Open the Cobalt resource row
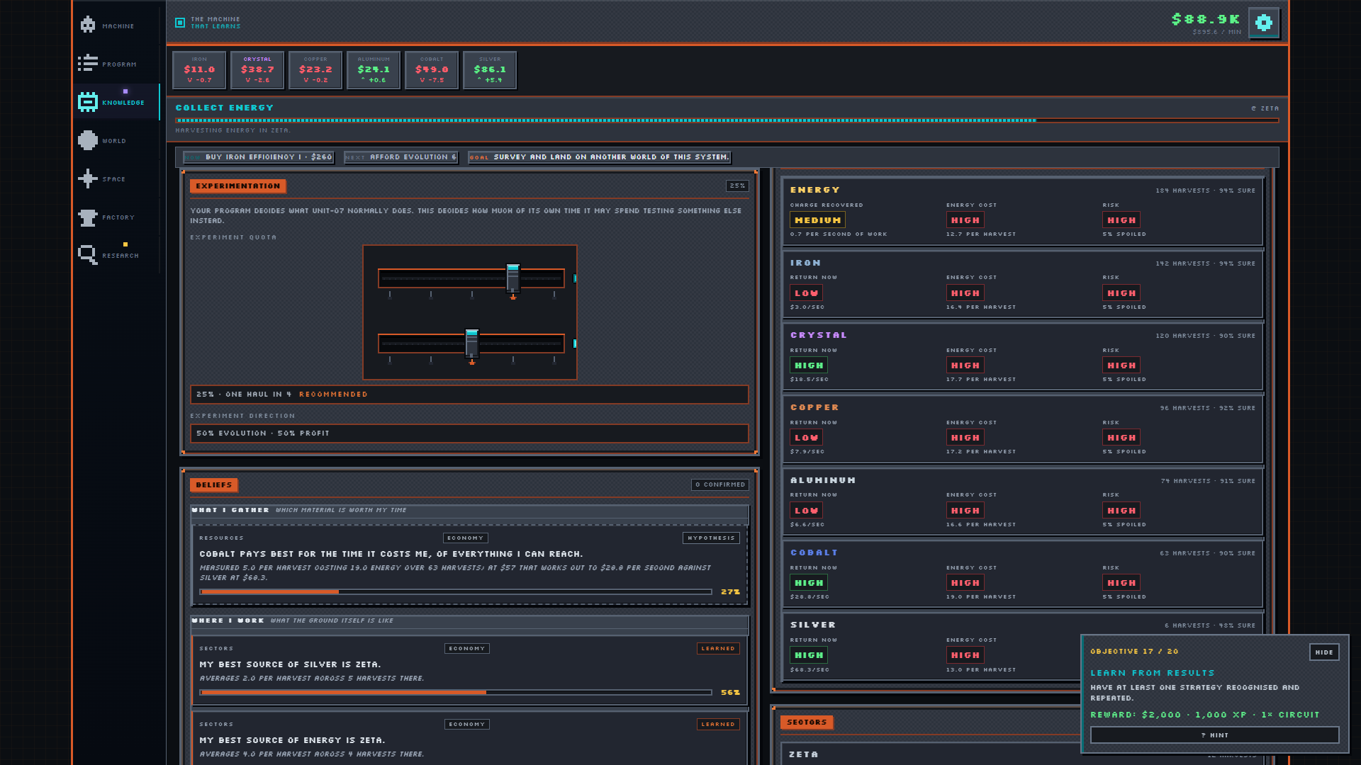Screen dimensions: 1361x765 tap(1023, 574)
